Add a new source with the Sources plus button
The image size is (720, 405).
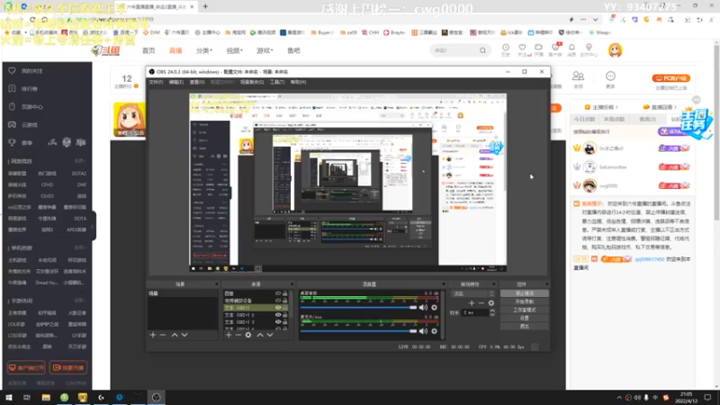point(229,335)
